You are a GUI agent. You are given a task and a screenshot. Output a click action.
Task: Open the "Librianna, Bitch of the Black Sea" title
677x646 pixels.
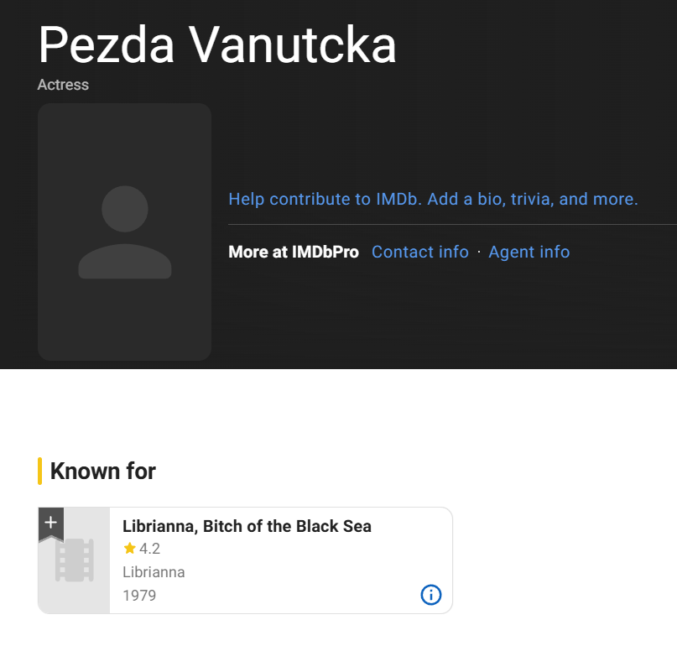click(247, 526)
